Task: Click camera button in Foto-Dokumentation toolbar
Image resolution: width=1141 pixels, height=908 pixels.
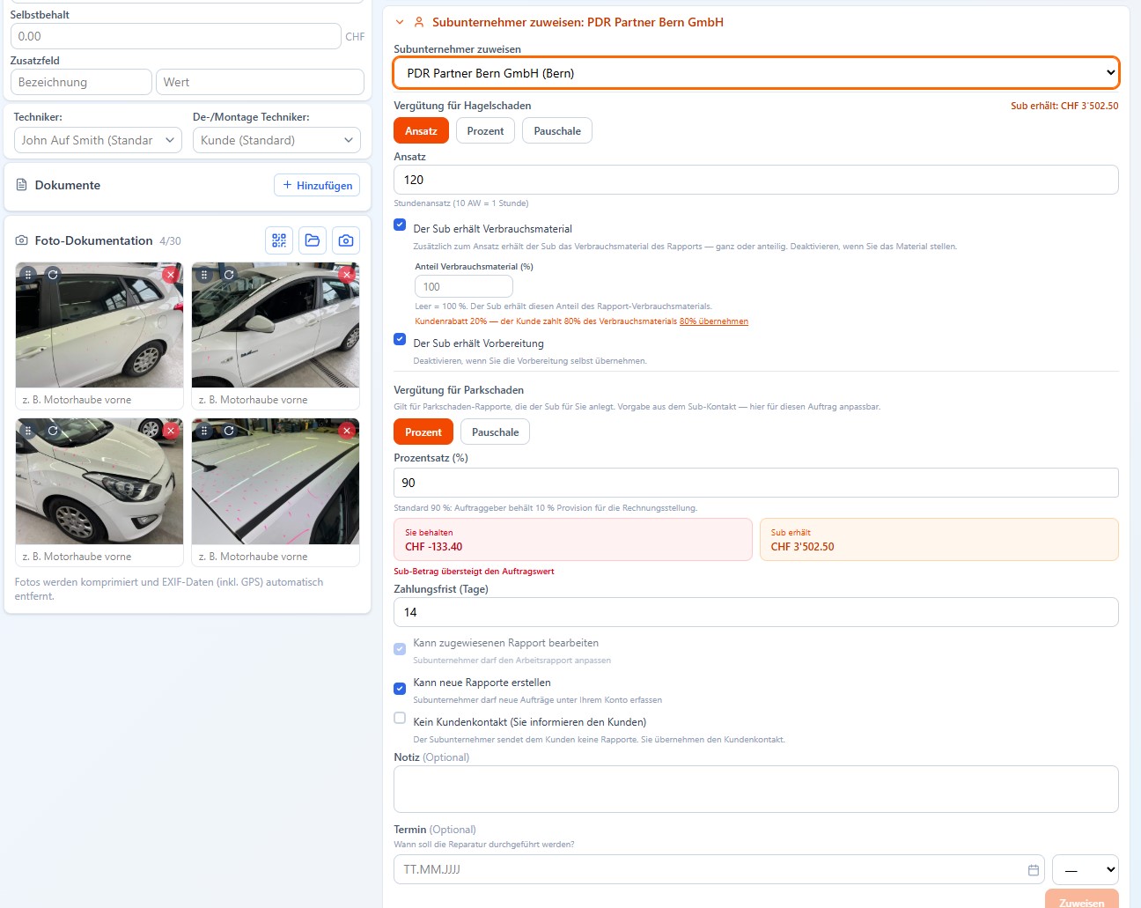Action: 346,240
